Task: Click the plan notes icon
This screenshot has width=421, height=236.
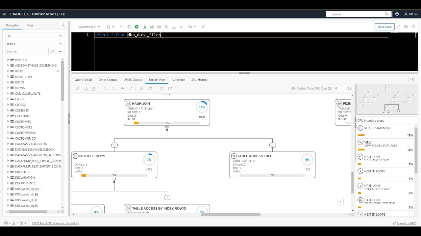Action: 350,88
